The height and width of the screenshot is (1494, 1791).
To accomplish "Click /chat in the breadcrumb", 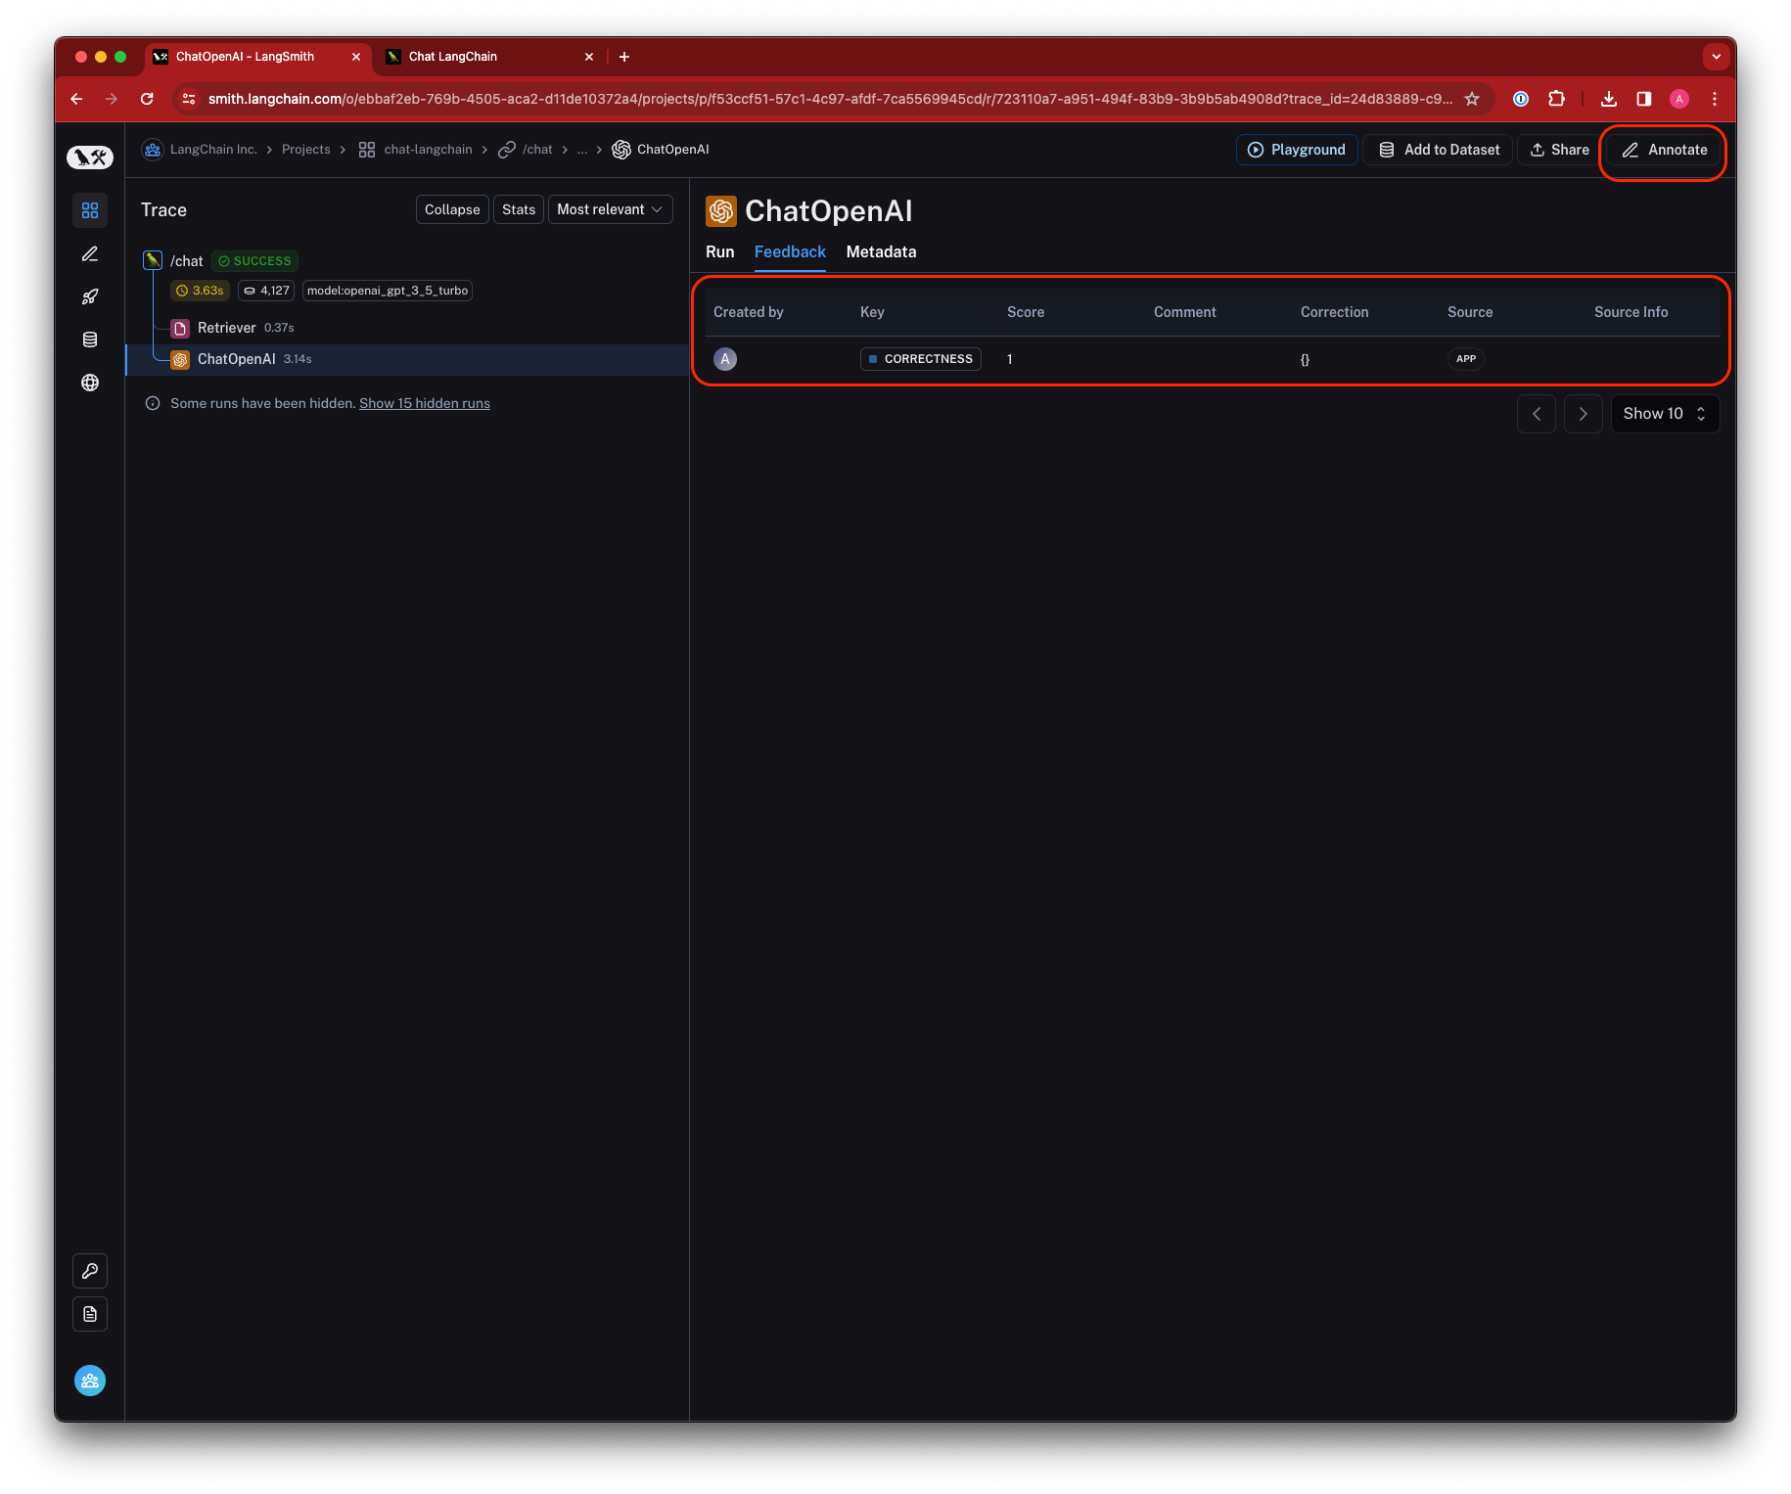I will [537, 150].
